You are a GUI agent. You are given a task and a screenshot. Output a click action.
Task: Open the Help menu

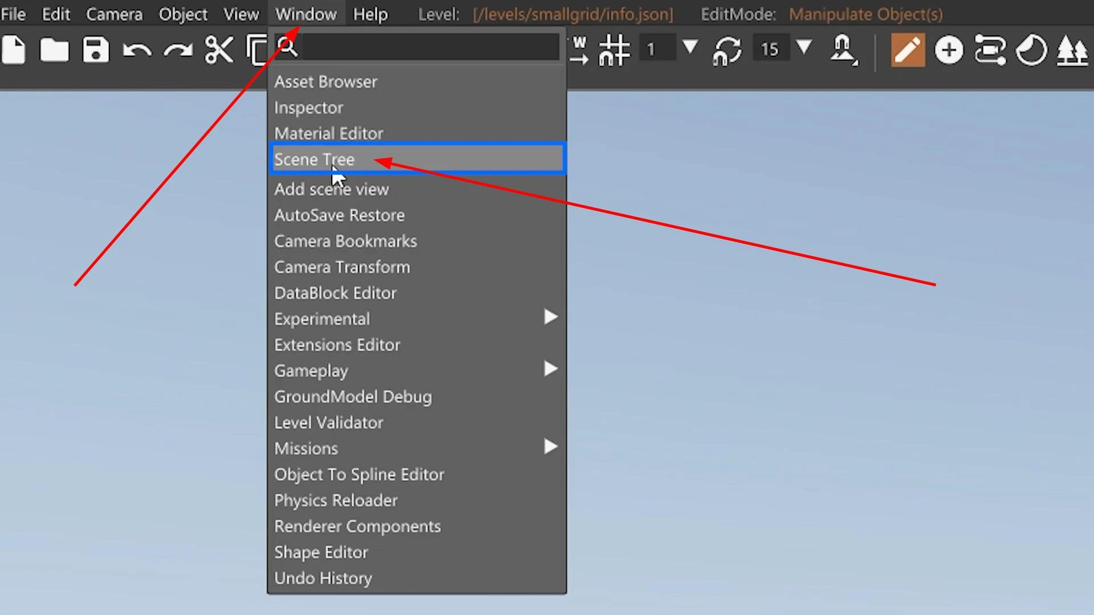point(370,14)
